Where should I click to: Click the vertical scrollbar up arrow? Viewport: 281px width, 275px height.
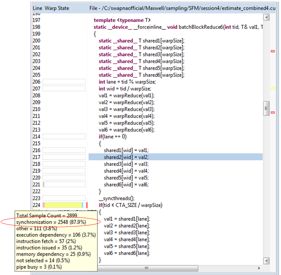pyautogui.click(x=266, y=17)
